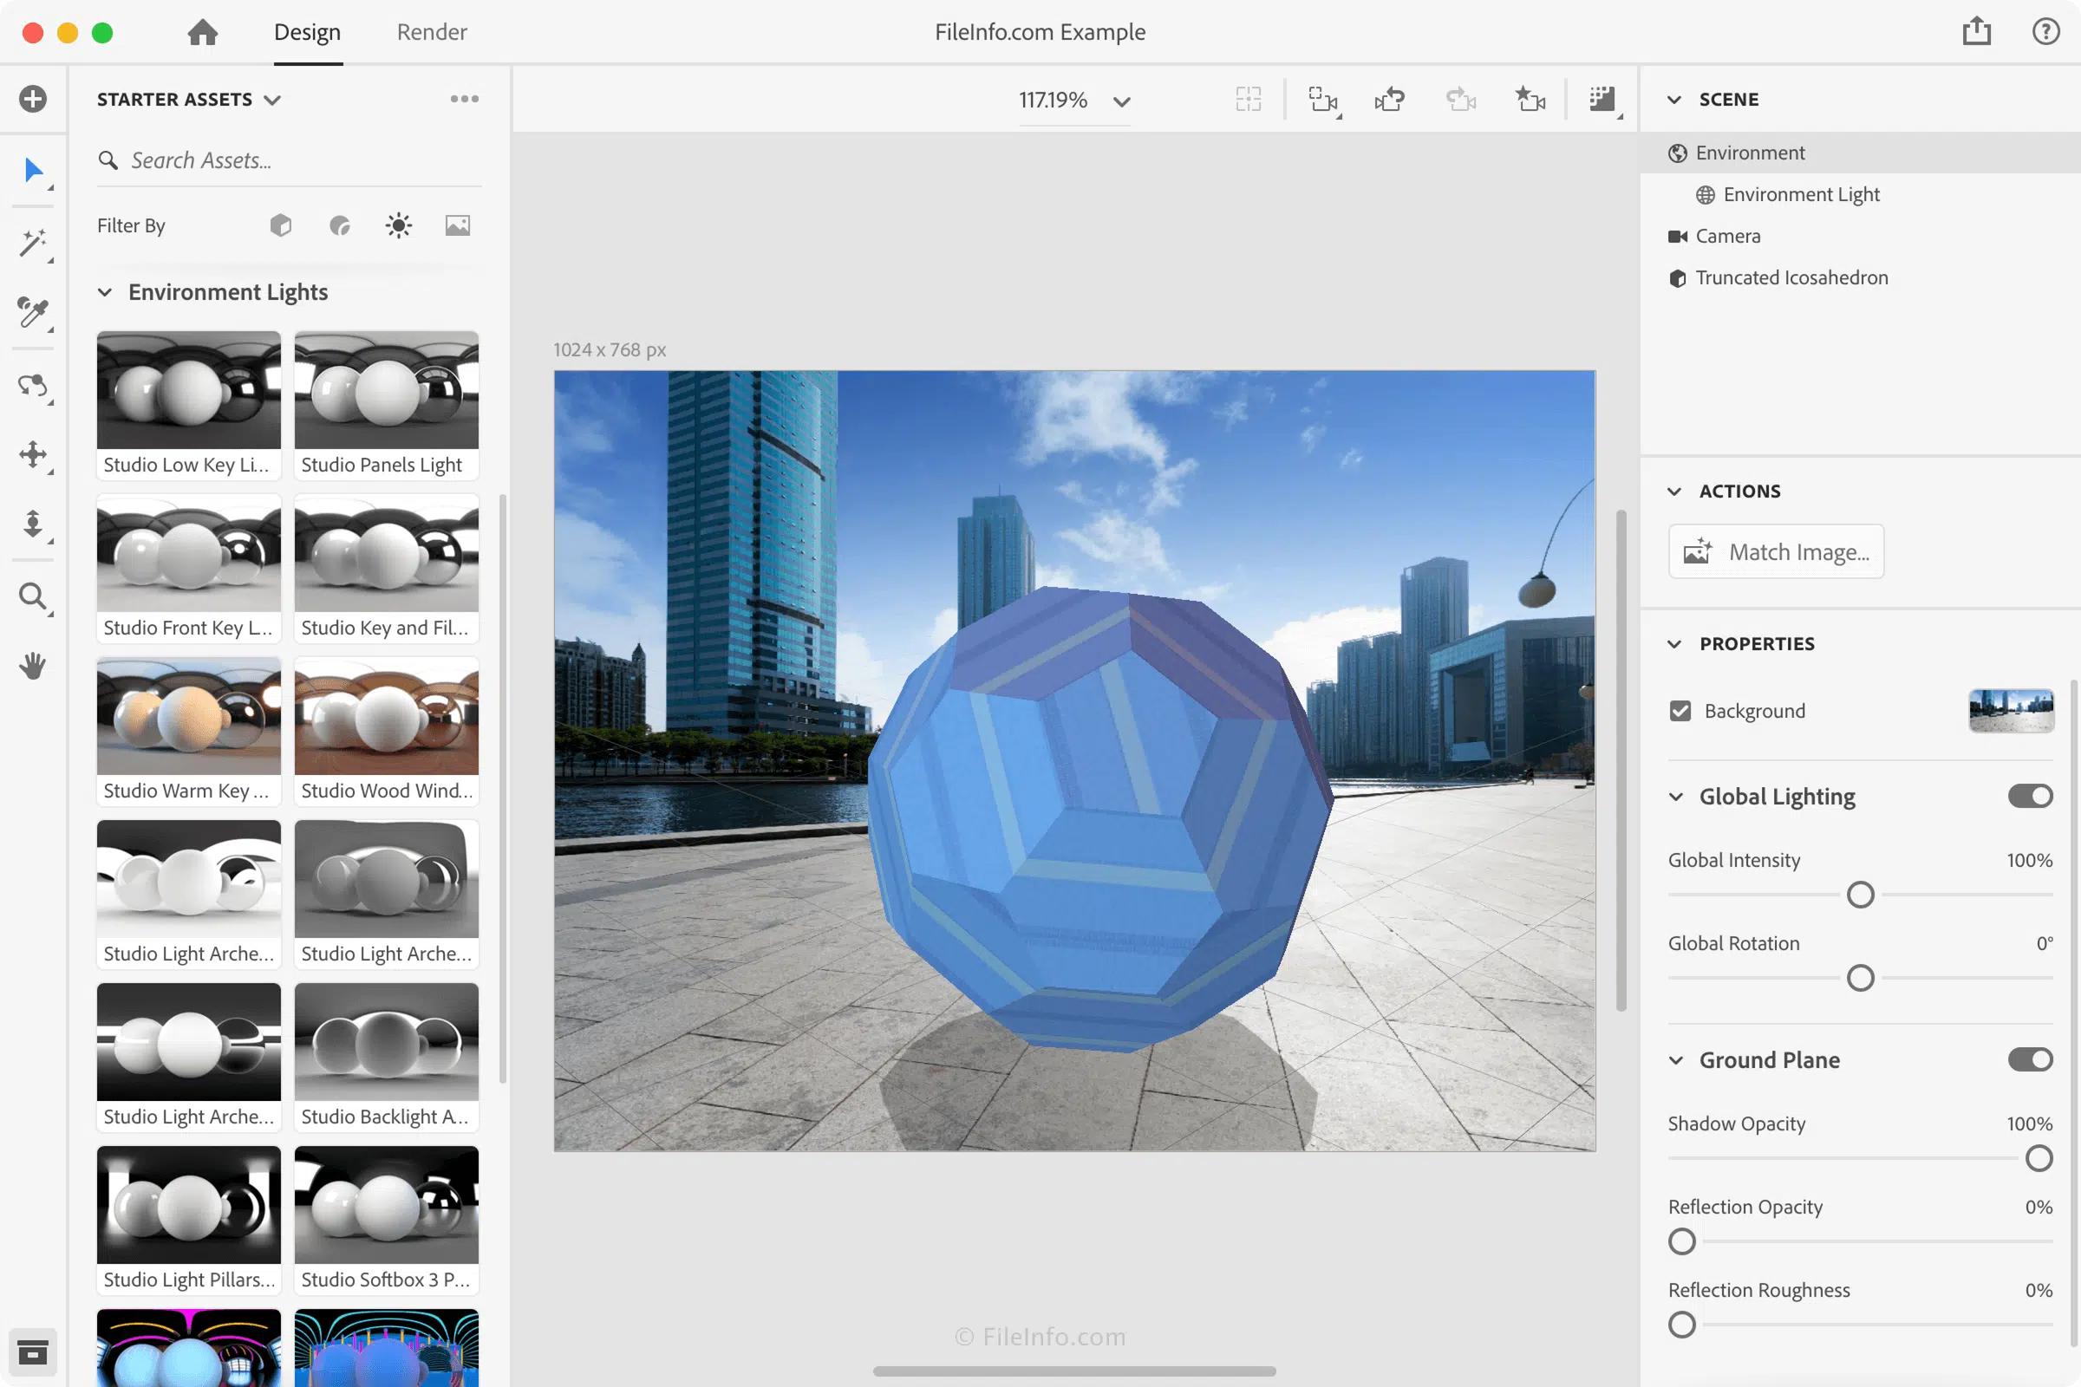Screen dimensions: 2081x1387
Task: Collapse the Environment Lights section
Action: (104, 292)
